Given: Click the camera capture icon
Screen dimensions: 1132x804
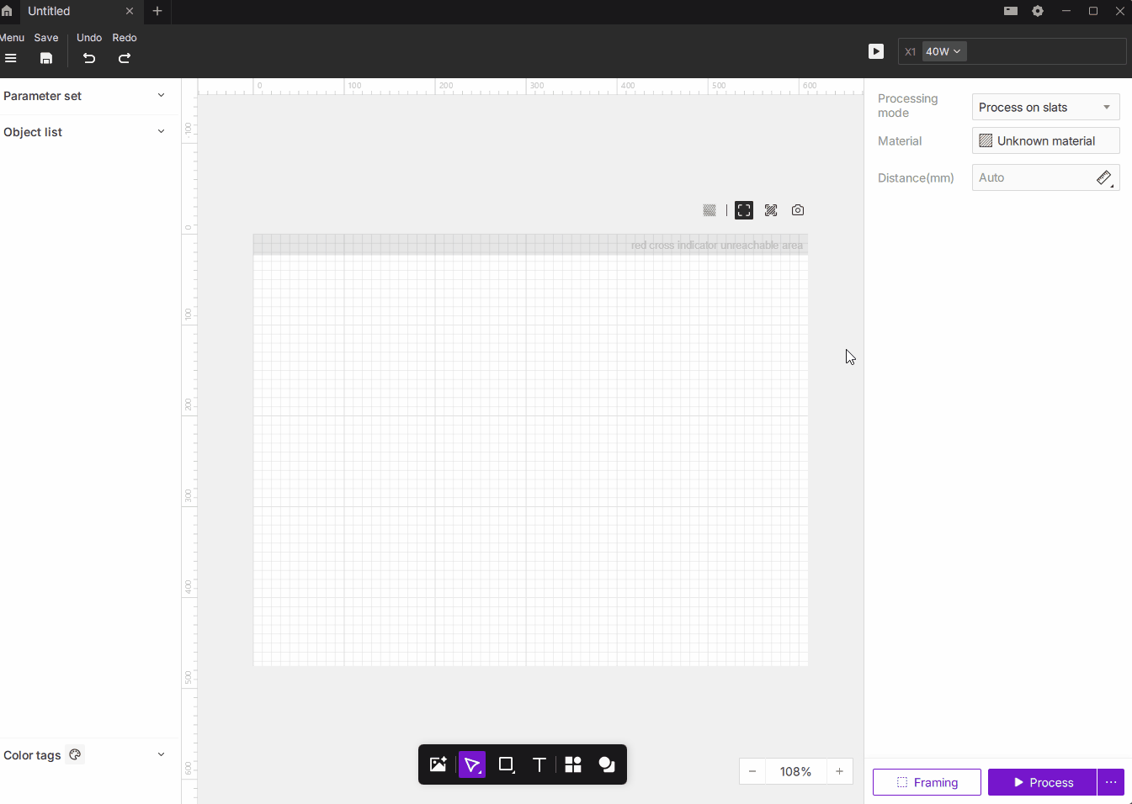Looking at the screenshot, I should (798, 210).
